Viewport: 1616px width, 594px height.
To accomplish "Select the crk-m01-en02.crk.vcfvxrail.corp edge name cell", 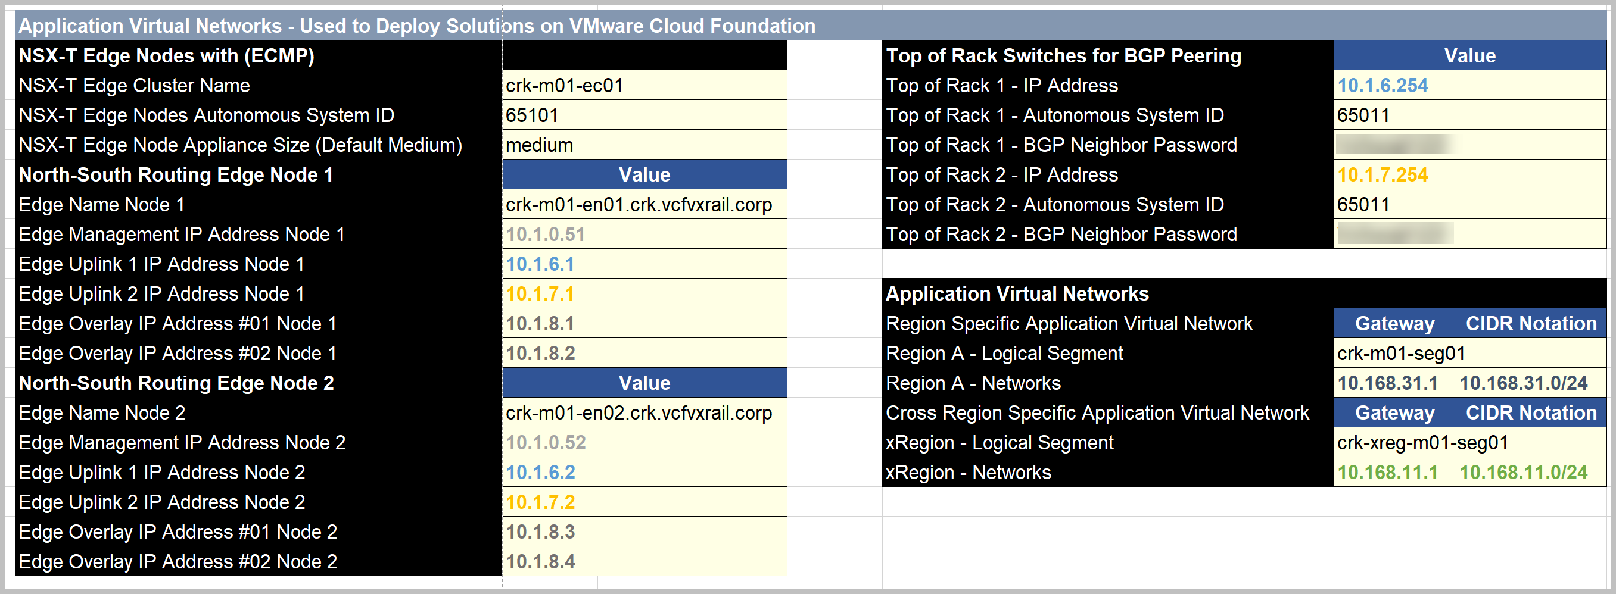I will click(x=644, y=413).
